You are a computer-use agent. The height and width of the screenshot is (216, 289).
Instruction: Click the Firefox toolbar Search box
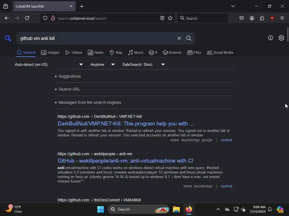(x=203, y=18)
